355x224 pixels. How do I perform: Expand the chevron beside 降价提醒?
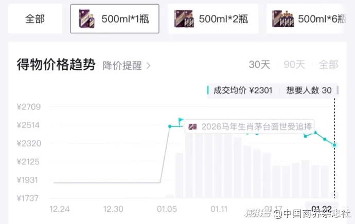tap(148, 66)
